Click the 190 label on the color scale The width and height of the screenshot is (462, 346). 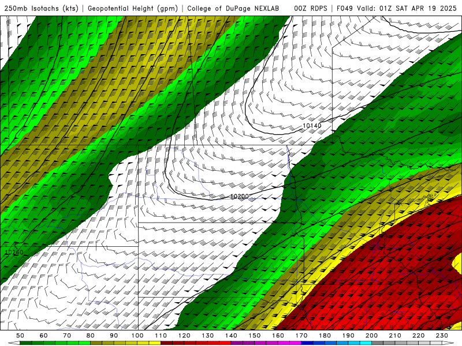(349, 336)
